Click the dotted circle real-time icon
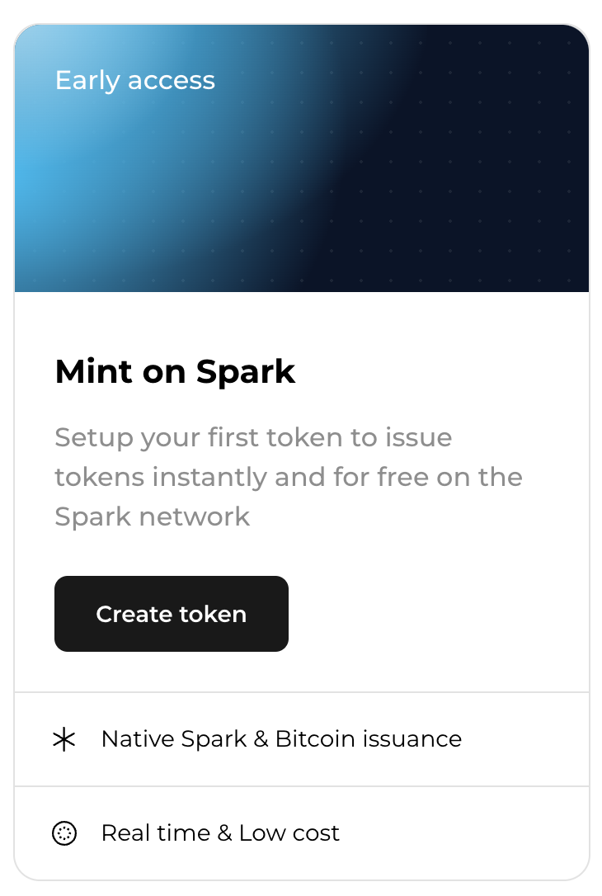Image resolution: width=602 pixels, height=896 pixels. click(64, 833)
